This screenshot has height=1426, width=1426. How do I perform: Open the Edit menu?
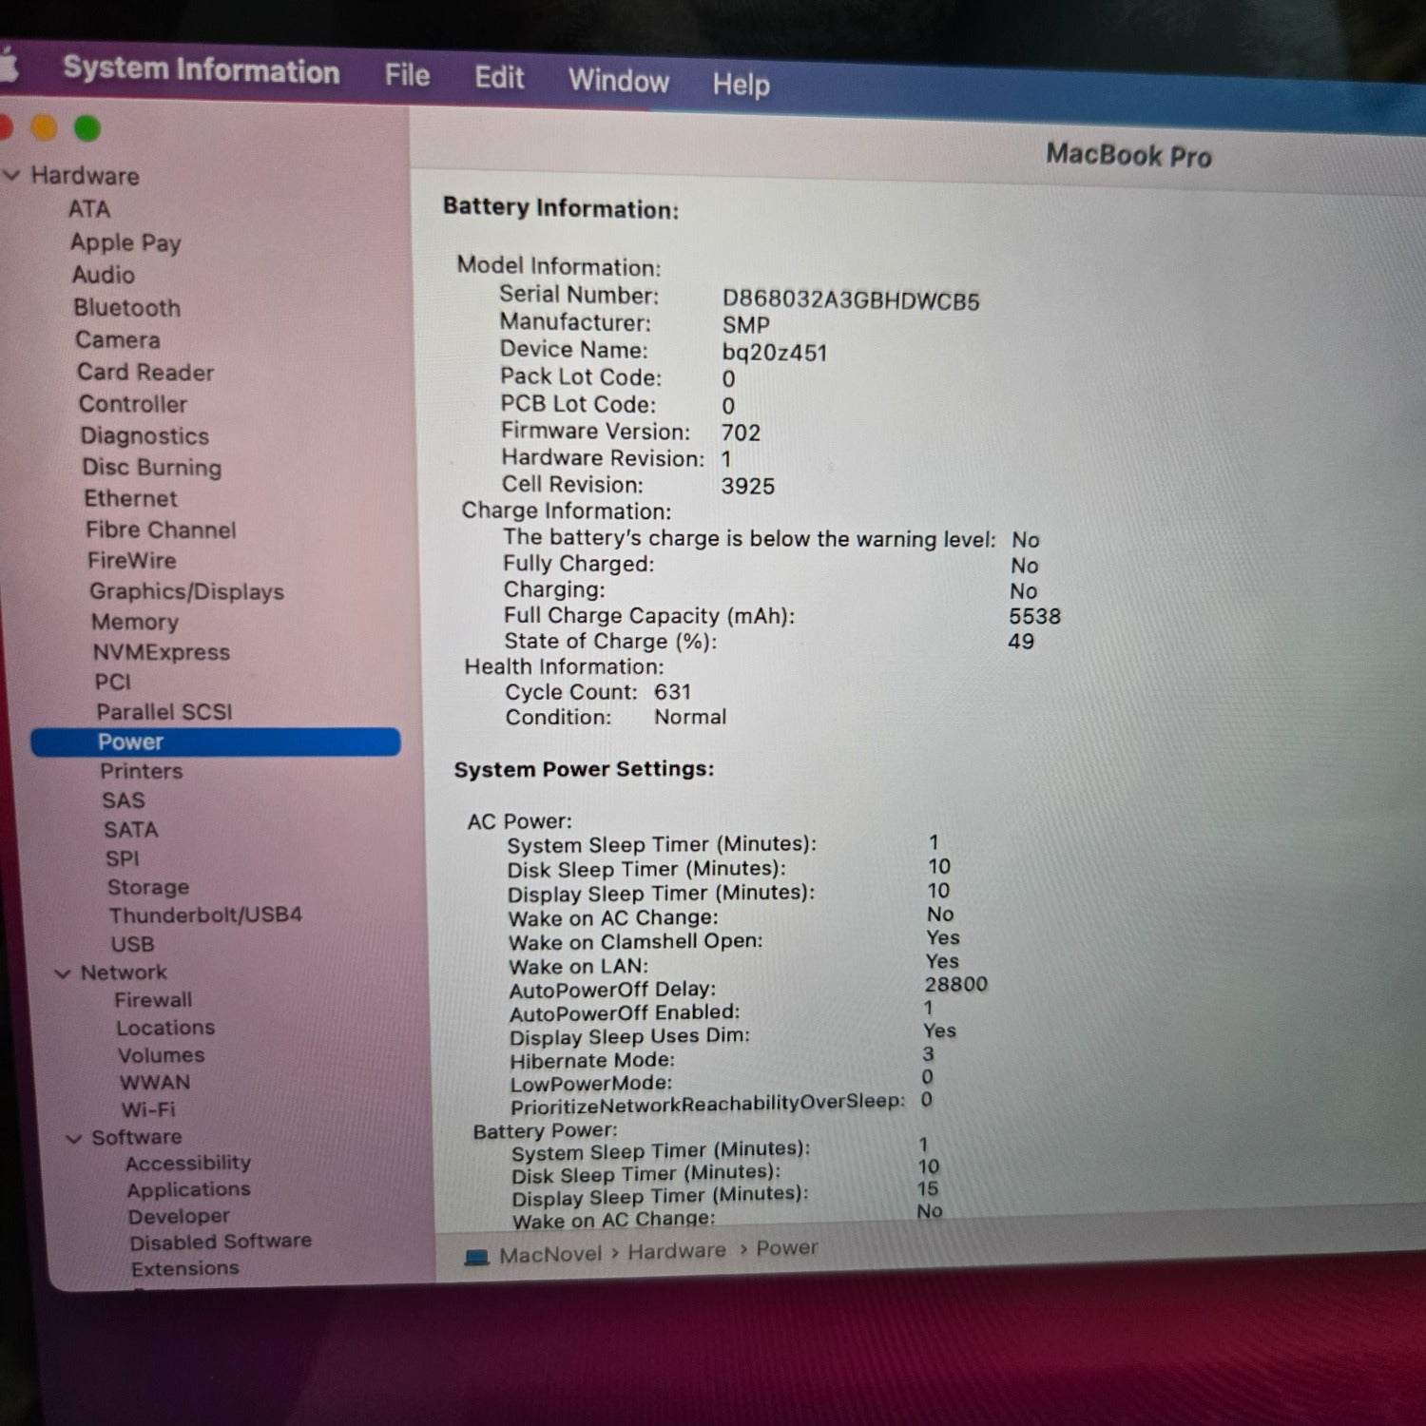[x=499, y=77]
